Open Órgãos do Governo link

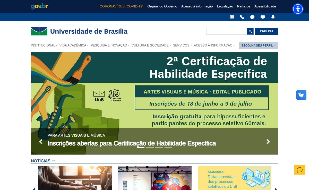click(x=162, y=6)
